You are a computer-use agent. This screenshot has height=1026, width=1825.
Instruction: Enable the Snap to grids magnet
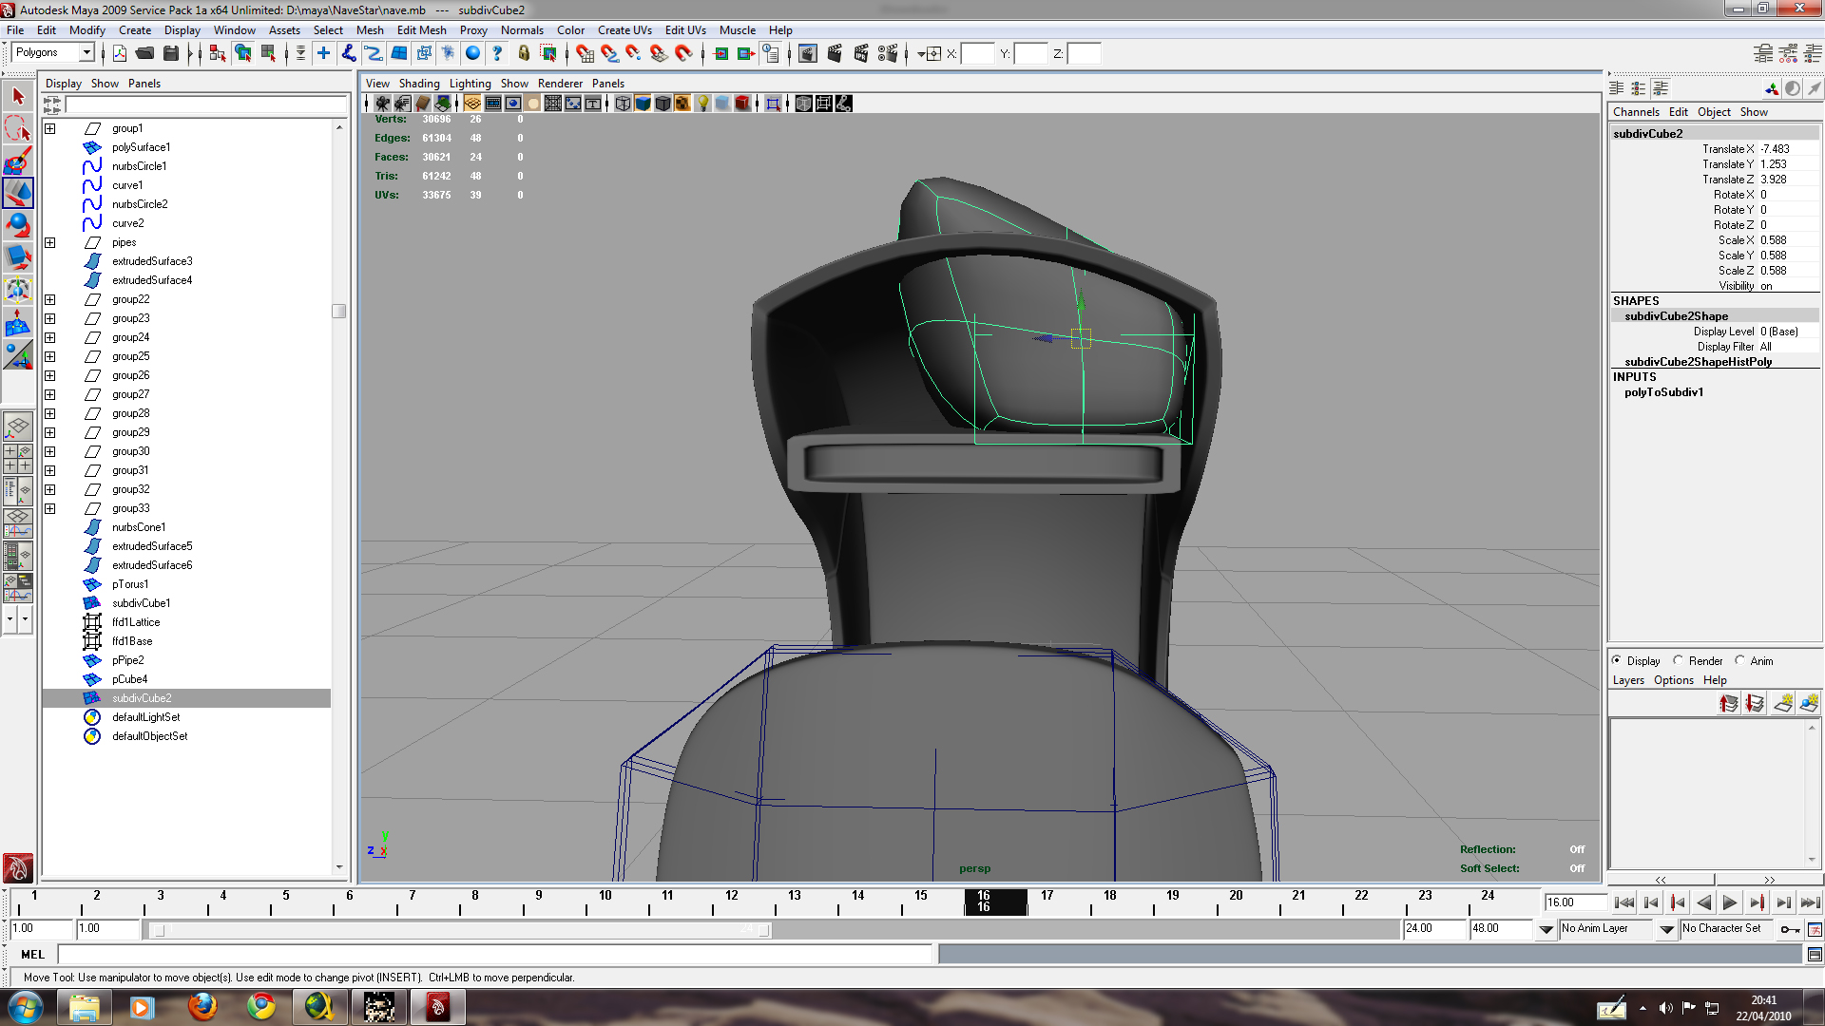tap(585, 53)
